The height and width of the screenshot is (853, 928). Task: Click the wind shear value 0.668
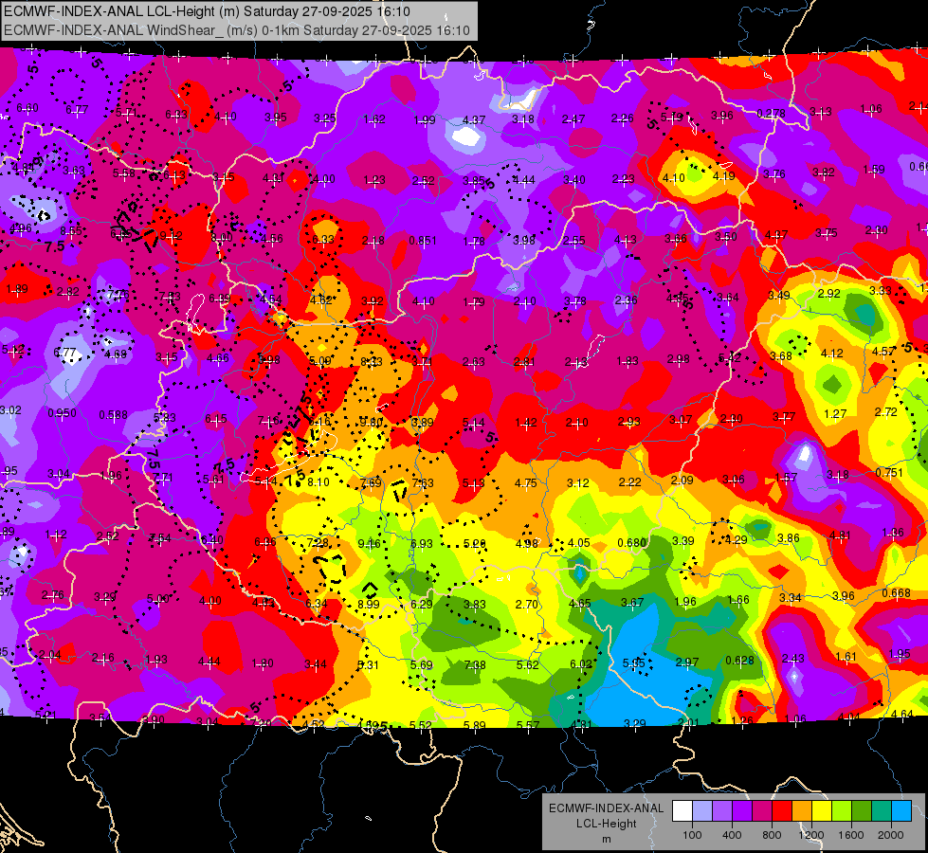point(896,593)
